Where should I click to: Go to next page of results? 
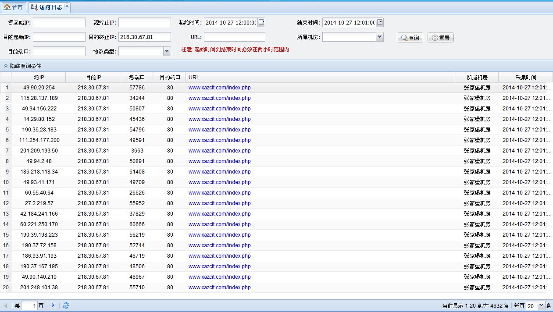click(x=53, y=305)
